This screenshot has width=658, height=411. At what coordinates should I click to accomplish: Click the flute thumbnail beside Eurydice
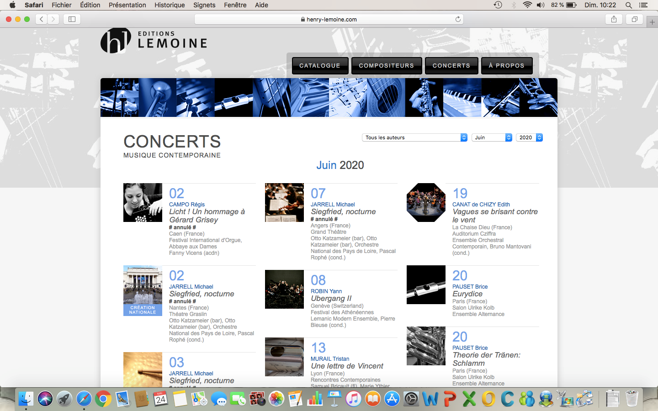426,285
